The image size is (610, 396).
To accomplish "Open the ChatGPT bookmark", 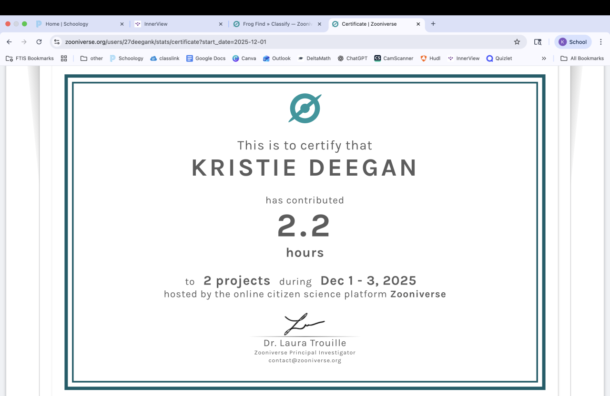I will (353, 58).
